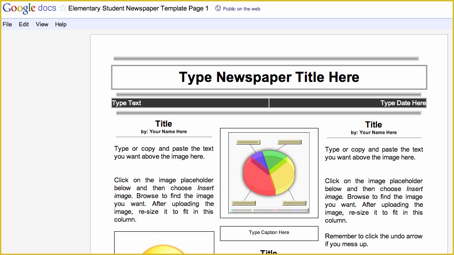454x255 pixels.
Task: Click the left column Title heading
Action: [x=164, y=124]
